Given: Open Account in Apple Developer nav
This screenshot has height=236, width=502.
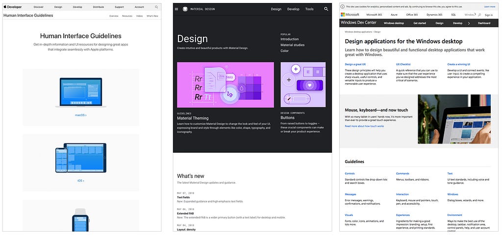Looking at the screenshot, I should tap(139, 7).
